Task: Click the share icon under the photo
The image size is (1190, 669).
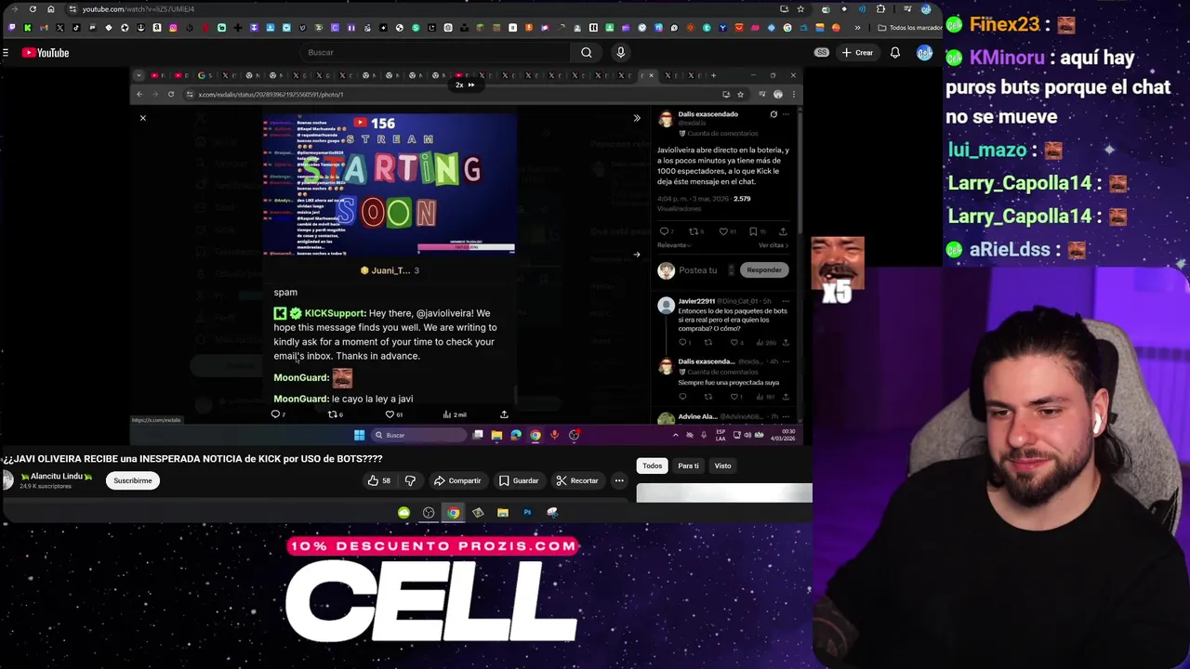Action: coord(504,414)
